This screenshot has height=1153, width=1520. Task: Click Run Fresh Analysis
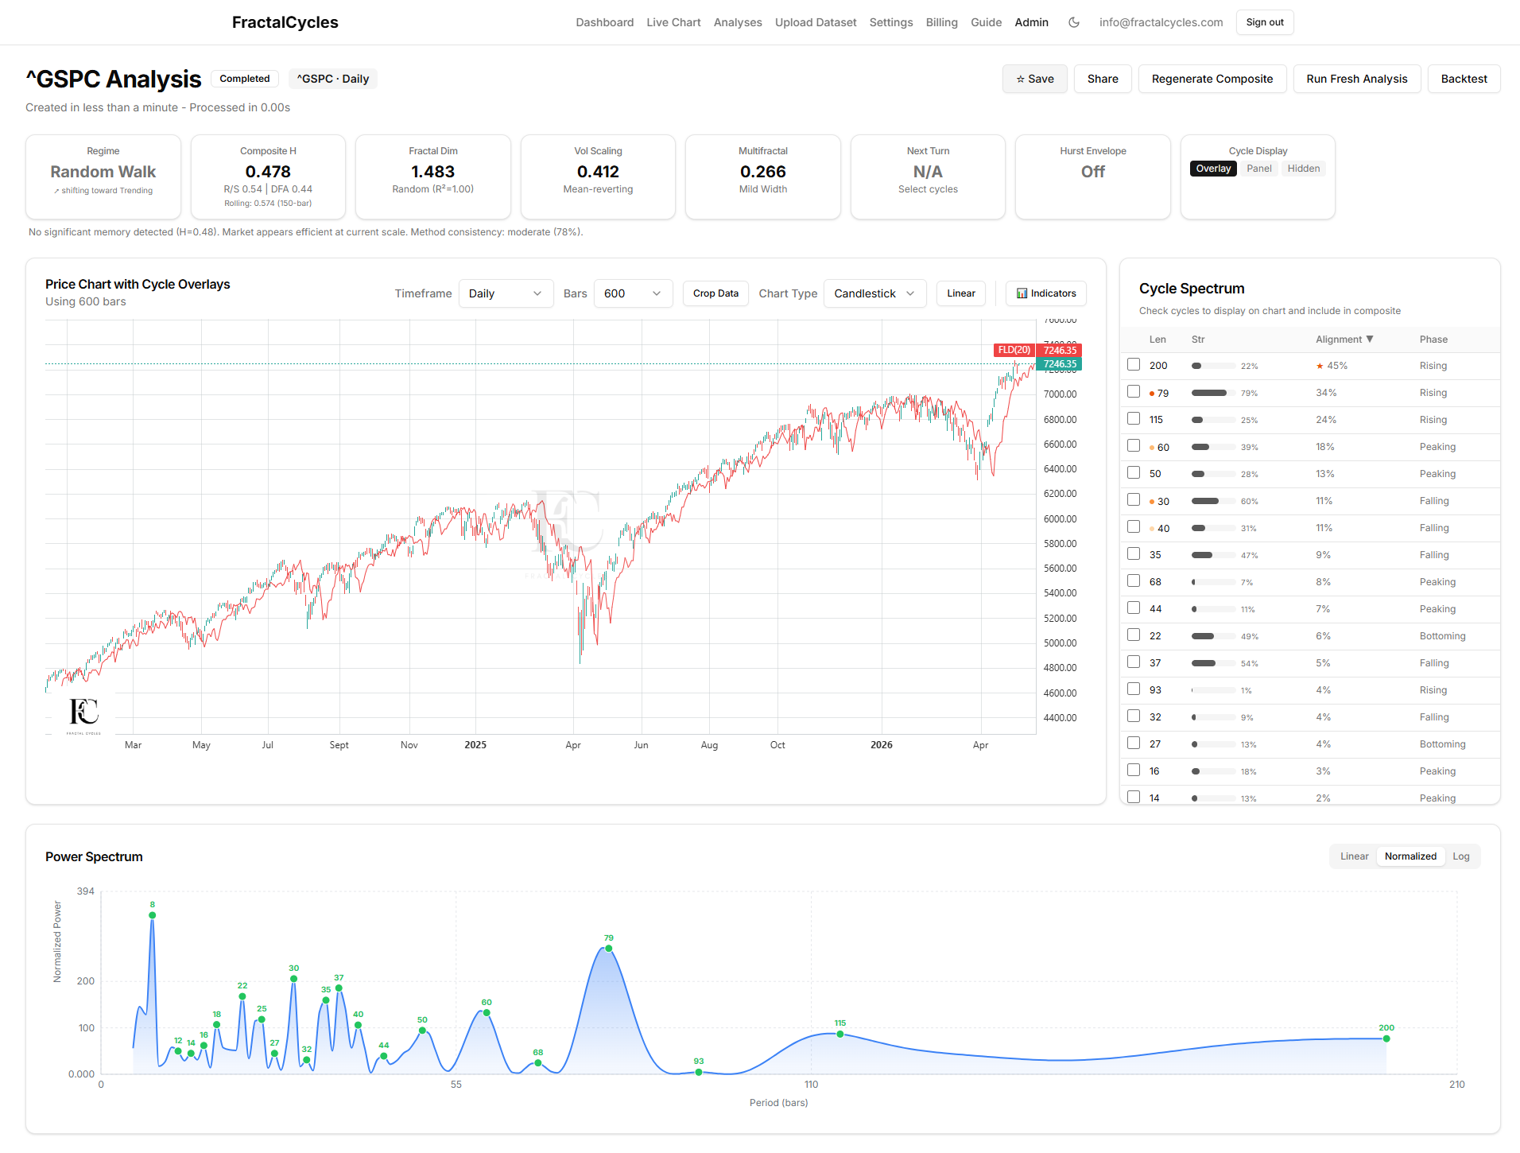1356,79
